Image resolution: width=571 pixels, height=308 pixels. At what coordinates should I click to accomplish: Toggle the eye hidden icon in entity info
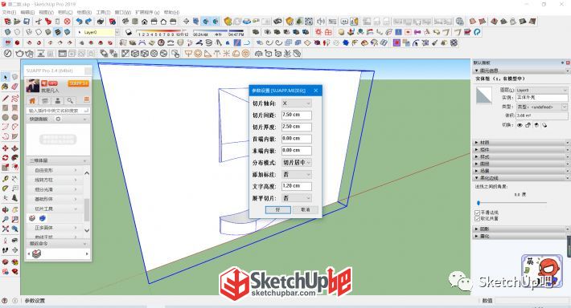click(520, 125)
